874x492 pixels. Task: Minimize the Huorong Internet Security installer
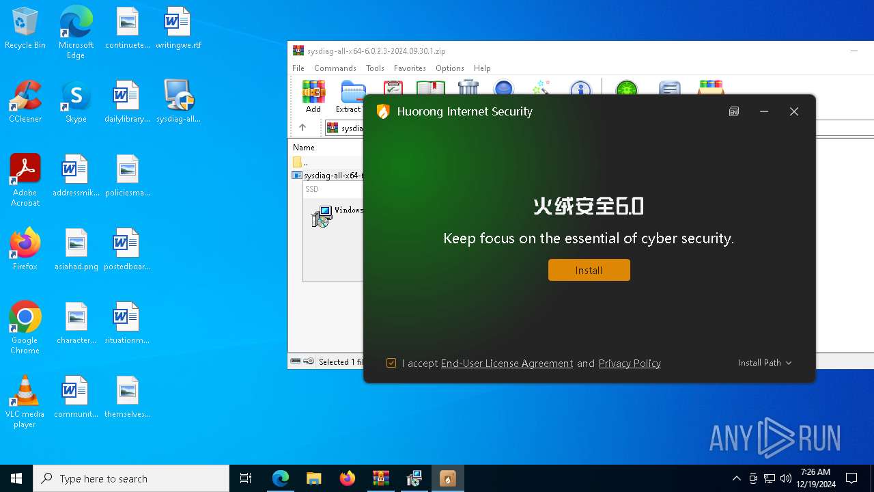click(x=764, y=111)
